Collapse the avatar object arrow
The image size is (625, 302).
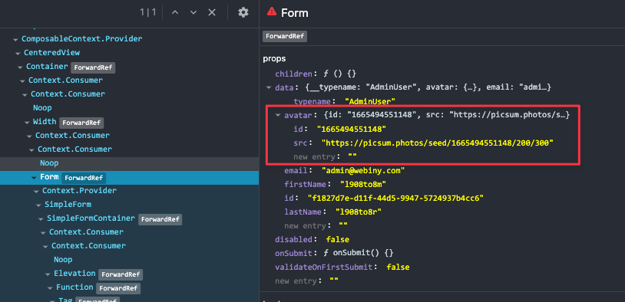278,116
